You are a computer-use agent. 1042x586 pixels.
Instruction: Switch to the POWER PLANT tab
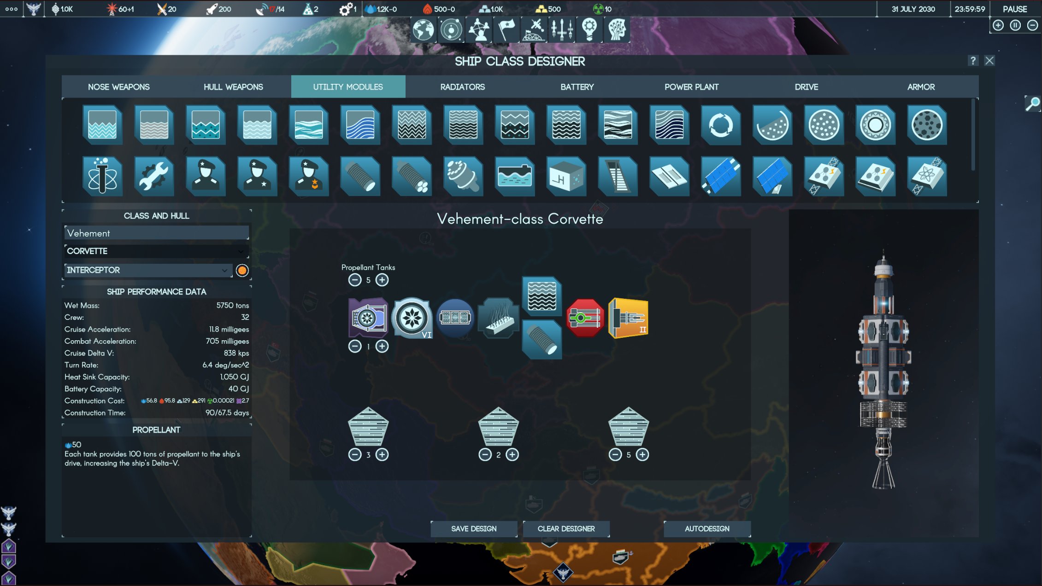pos(692,87)
